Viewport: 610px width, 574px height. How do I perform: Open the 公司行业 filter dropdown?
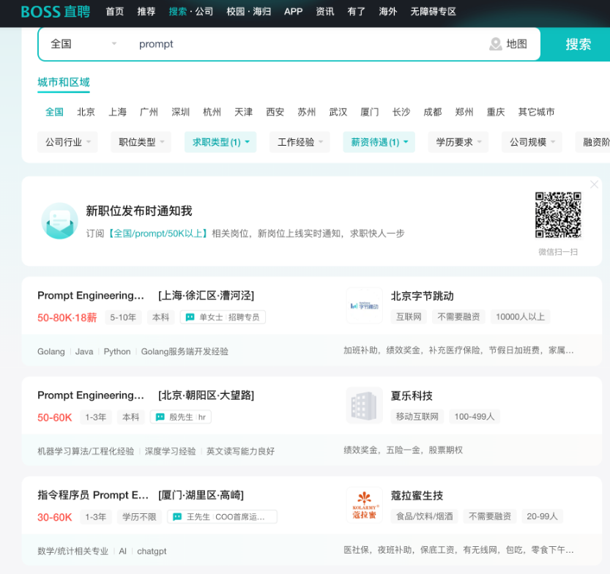(67, 142)
